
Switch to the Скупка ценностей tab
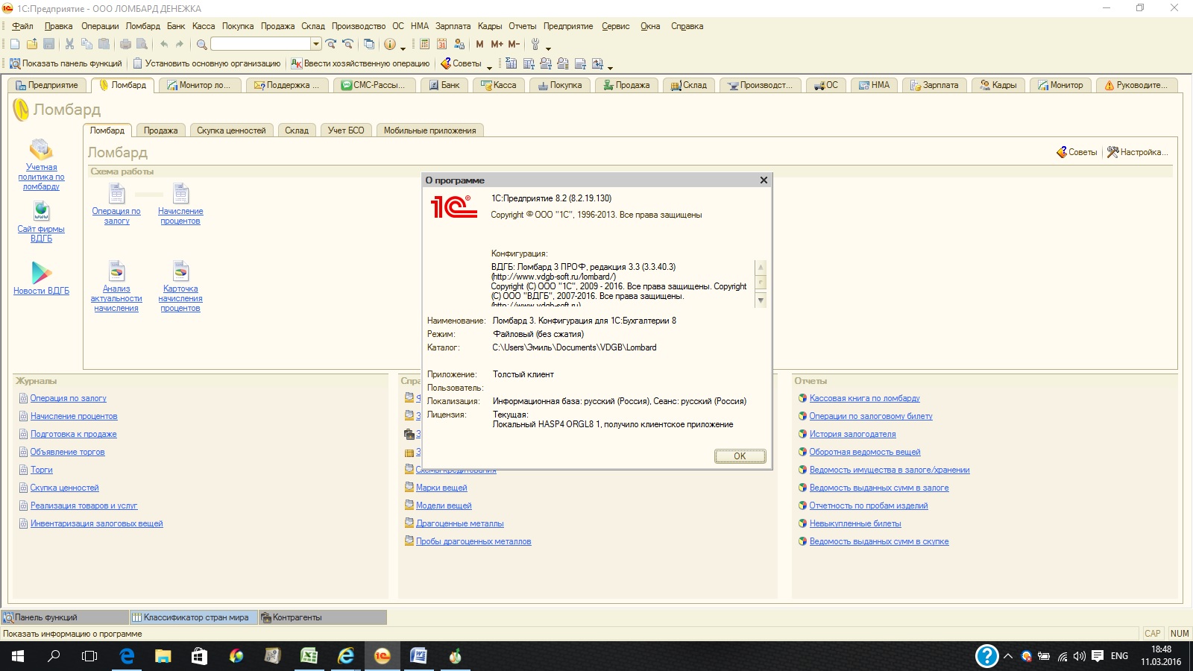coord(231,130)
